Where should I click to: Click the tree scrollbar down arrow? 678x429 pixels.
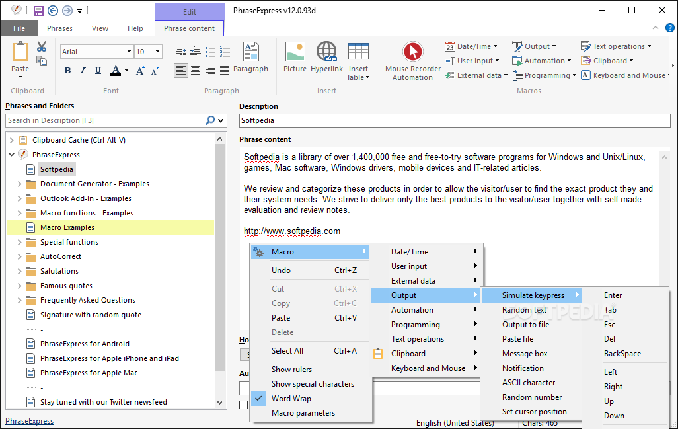point(219,402)
